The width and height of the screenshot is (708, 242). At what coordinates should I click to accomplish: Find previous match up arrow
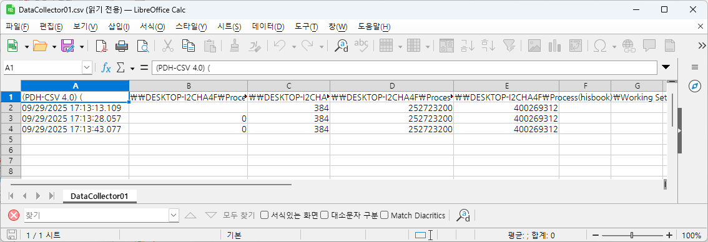pos(190,215)
